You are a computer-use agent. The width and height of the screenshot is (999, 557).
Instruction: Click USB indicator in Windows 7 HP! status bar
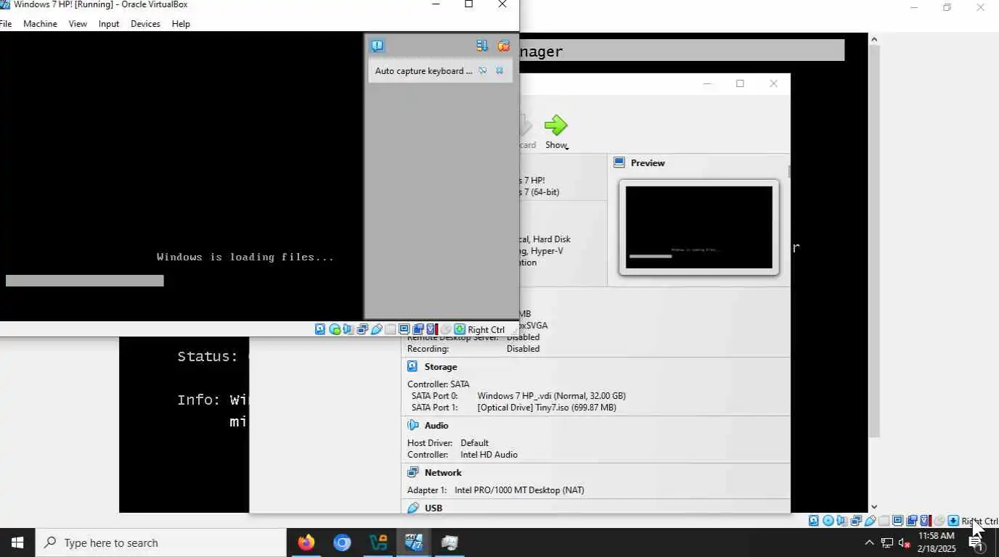tap(376, 329)
